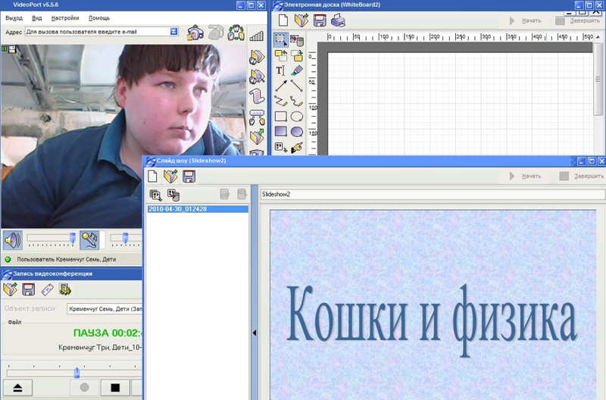606x400 pixels.
Task: Open file icon in recording window
Action: (x=11, y=289)
